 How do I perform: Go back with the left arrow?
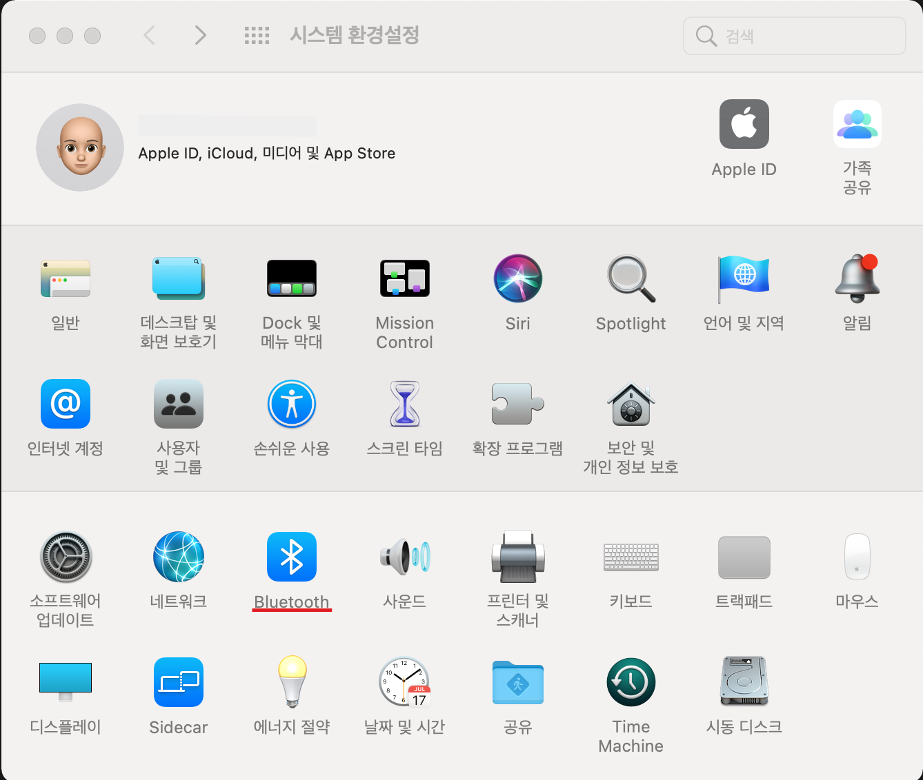(x=149, y=35)
